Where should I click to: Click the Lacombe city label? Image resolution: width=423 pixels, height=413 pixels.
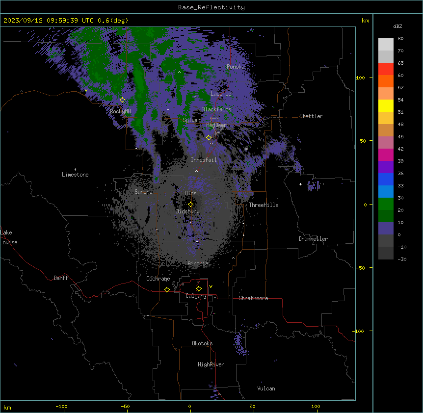click(x=221, y=94)
